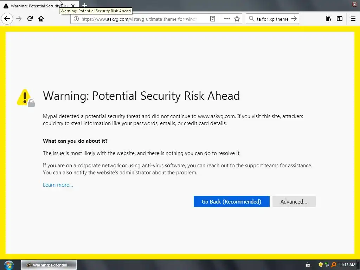Reload the current page

click(x=30, y=19)
